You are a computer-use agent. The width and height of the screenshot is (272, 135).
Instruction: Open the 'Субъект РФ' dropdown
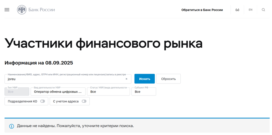[144, 92]
